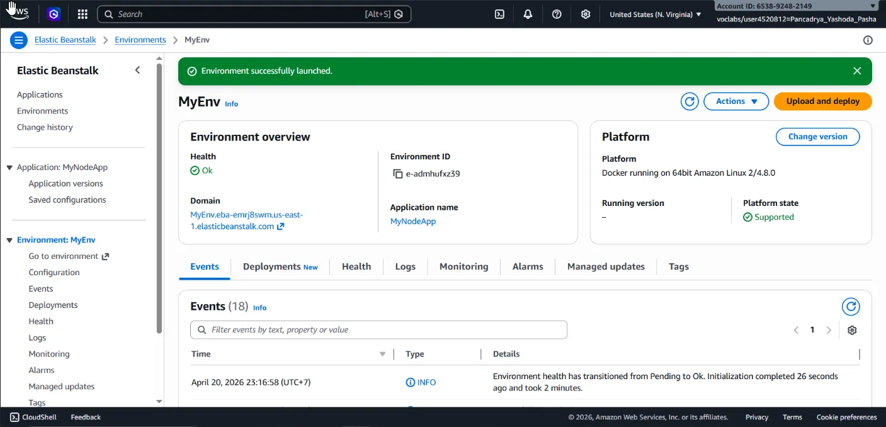Open Applications in side navigation
886x427 pixels.
[40, 95]
